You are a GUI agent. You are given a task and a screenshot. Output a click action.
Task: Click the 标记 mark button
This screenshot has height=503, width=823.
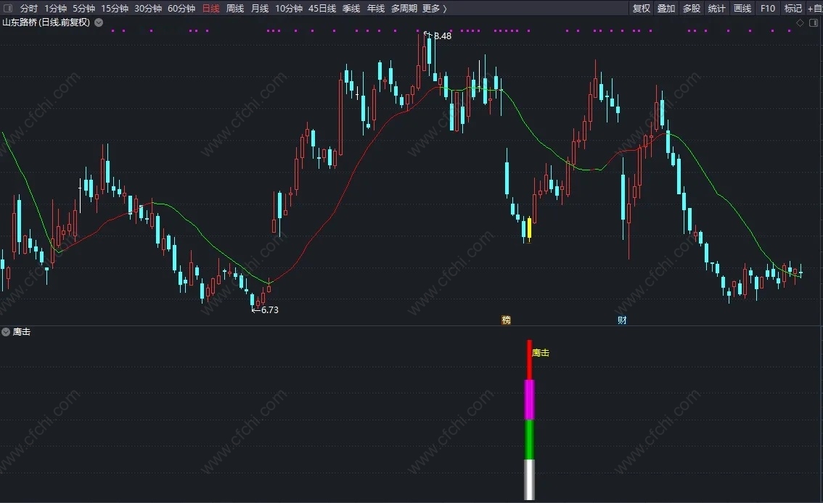pyautogui.click(x=793, y=9)
